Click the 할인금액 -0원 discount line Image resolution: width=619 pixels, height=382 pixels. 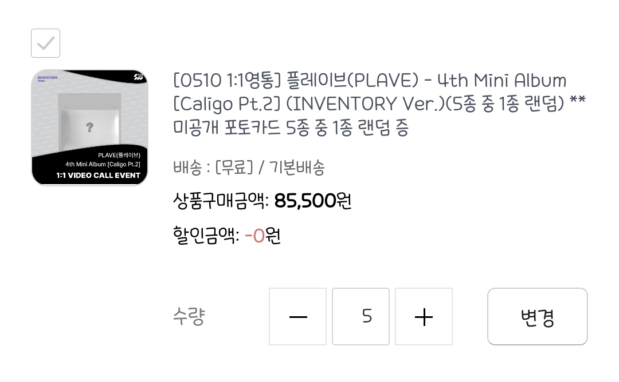pos(226,236)
